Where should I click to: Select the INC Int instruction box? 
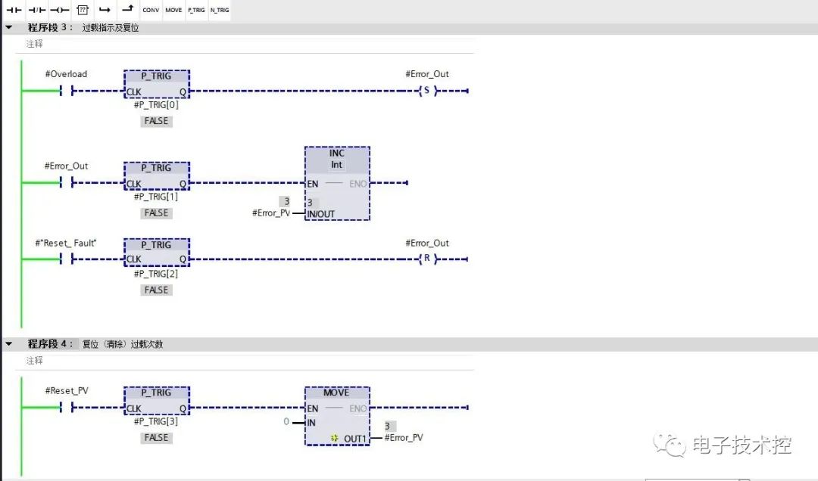pos(337,184)
